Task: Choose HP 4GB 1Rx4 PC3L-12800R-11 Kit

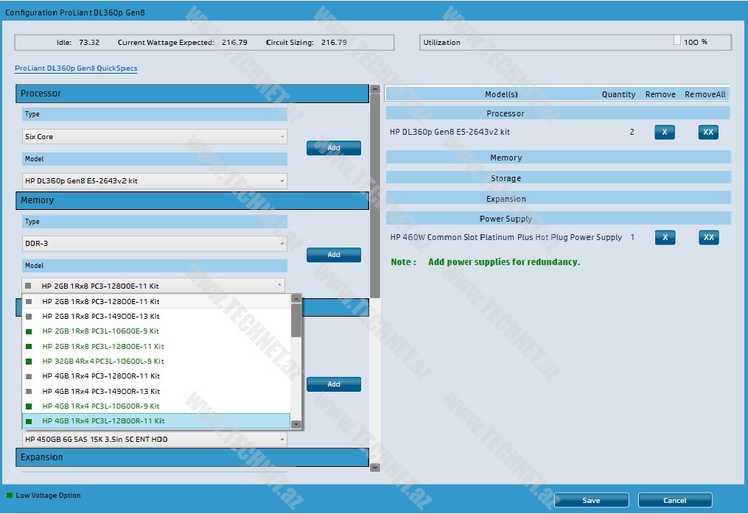Action: coord(103,421)
